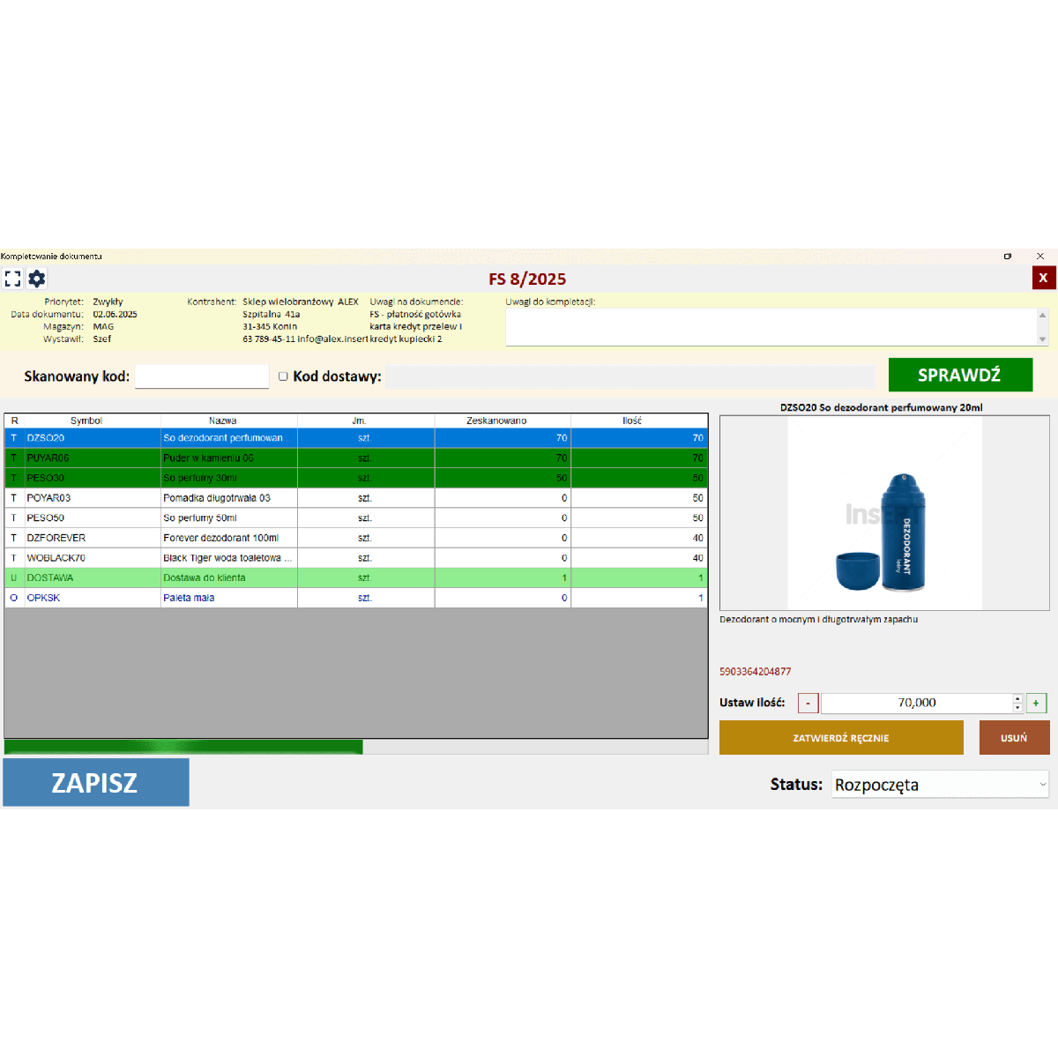
Task: Click the Zeskanowano column header
Action: point(496,421)
